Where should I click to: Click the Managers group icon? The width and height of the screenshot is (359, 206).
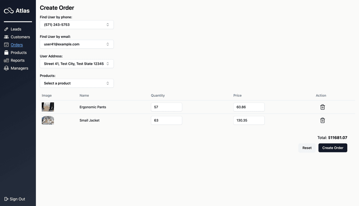point(6,68)
